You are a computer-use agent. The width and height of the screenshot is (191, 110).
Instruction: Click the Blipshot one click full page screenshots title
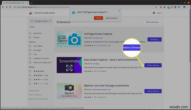pos(106,86)
